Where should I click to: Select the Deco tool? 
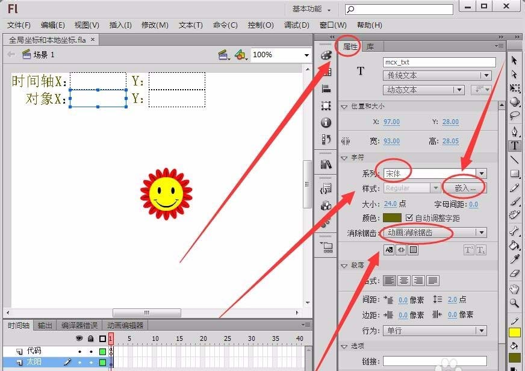click(515, 215)
